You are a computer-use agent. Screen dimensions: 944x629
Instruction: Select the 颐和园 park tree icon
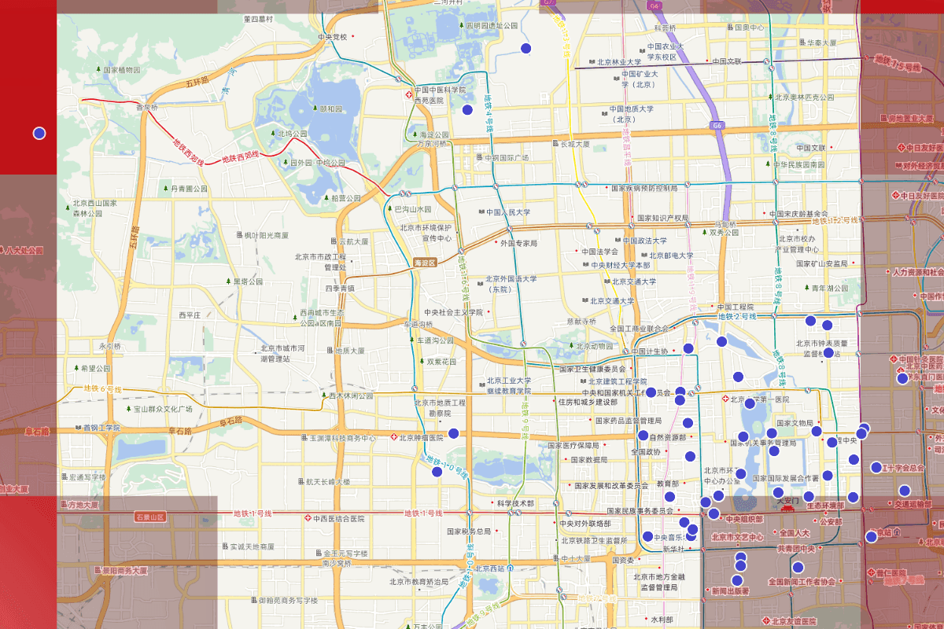pyautogui.click(x=315, y=109)
